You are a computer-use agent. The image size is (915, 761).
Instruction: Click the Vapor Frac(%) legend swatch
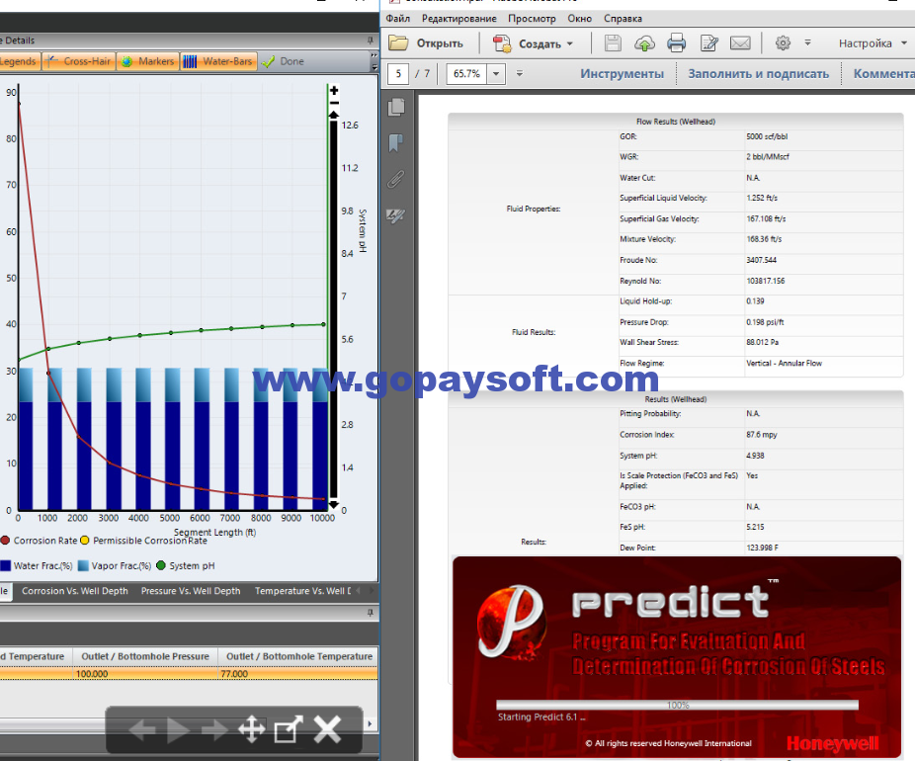pyautogui.click(x=83, y=565)
